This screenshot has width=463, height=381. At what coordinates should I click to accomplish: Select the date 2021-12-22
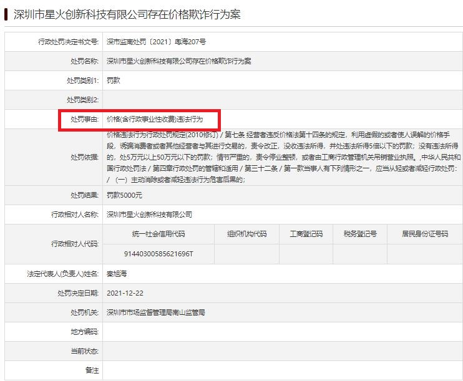125,293
